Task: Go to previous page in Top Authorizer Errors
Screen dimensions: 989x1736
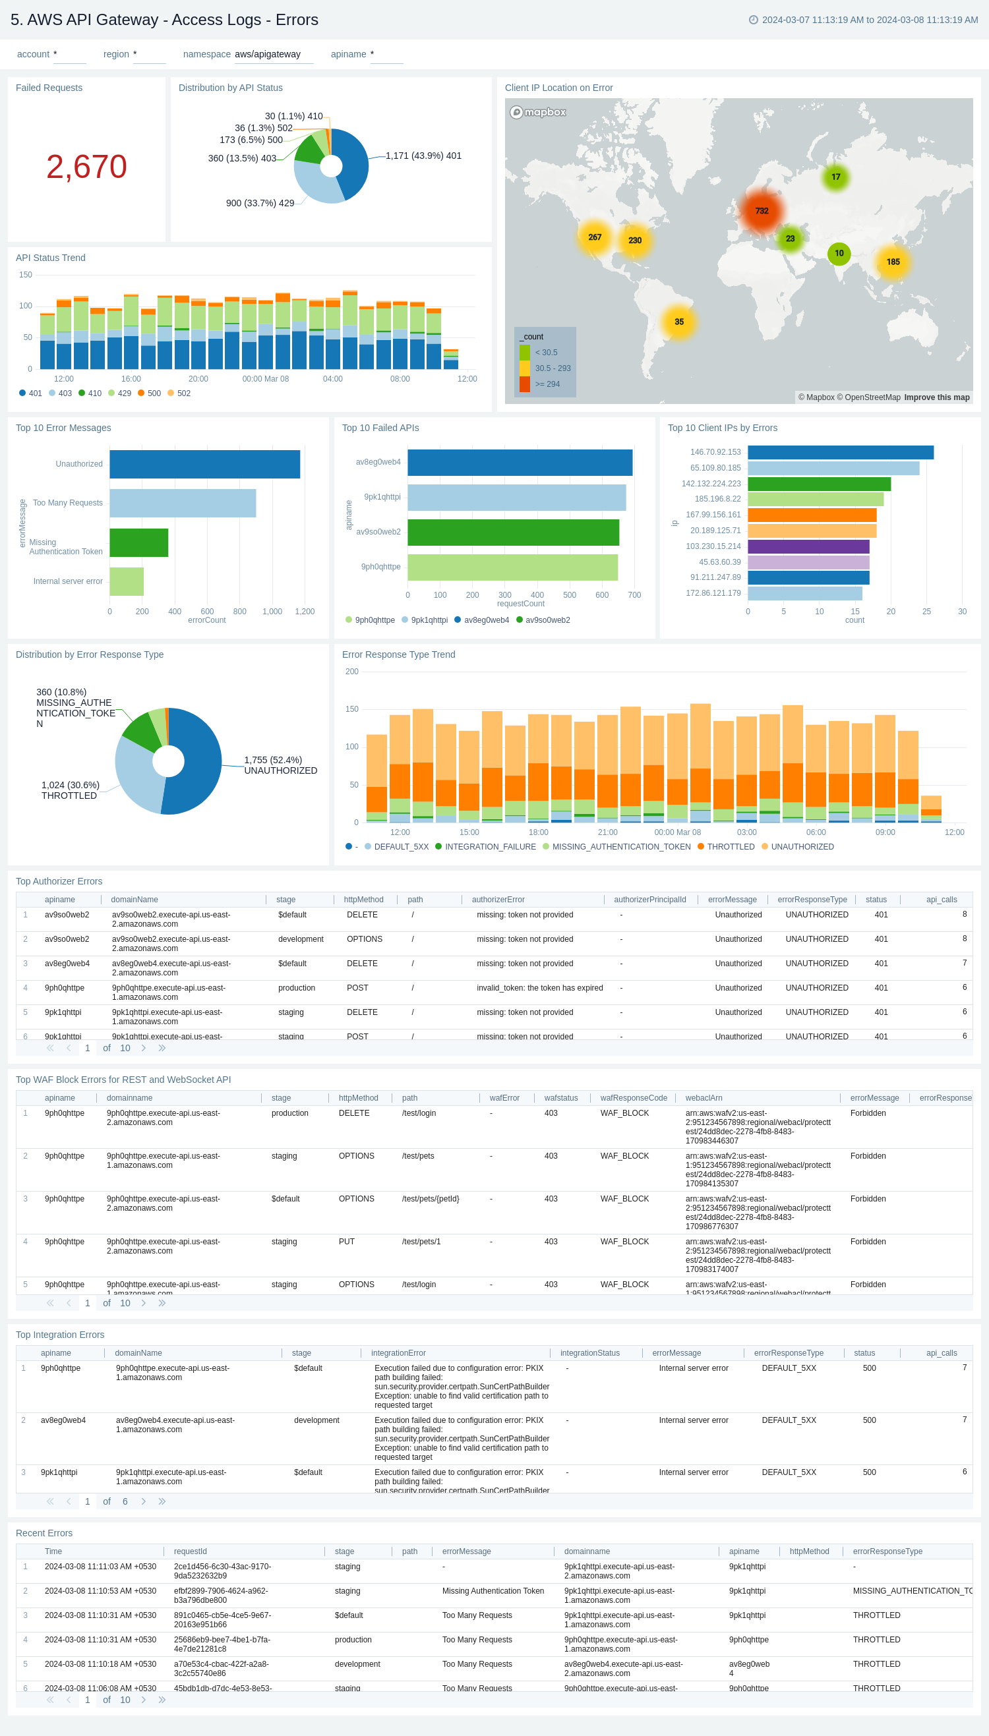Action: (69, 1047)
